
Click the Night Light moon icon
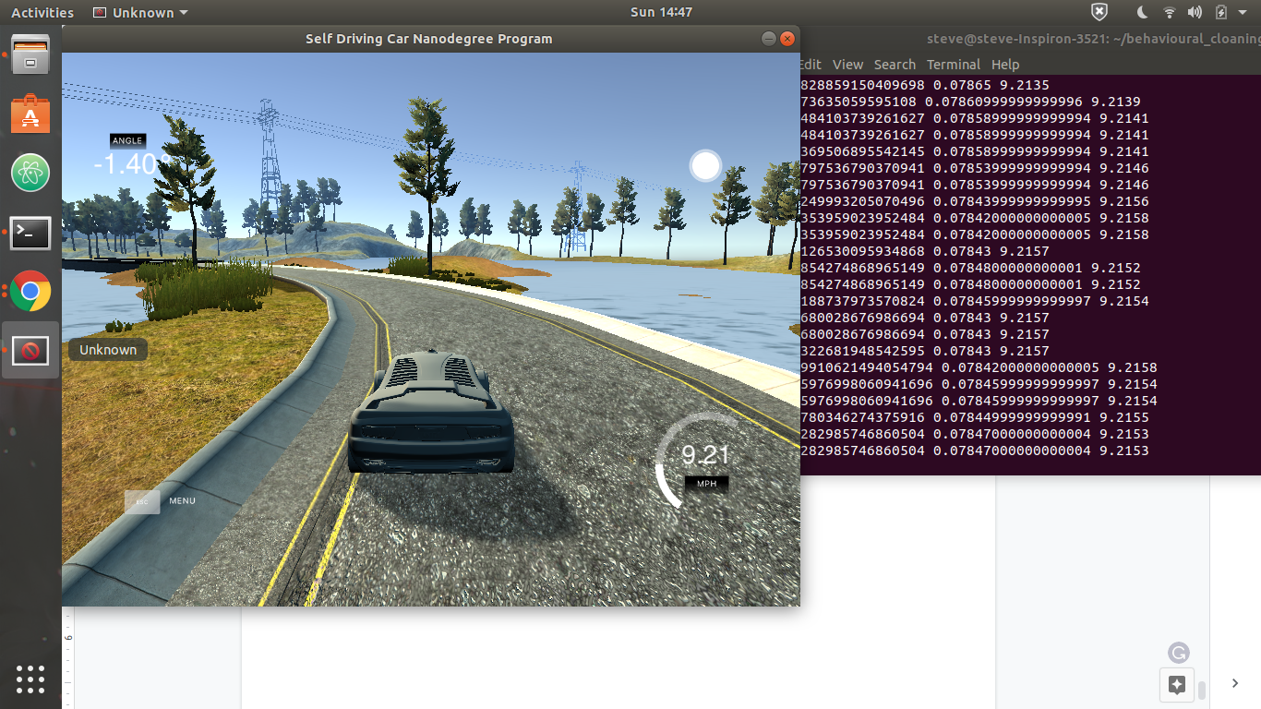[x=1142, y=12]
